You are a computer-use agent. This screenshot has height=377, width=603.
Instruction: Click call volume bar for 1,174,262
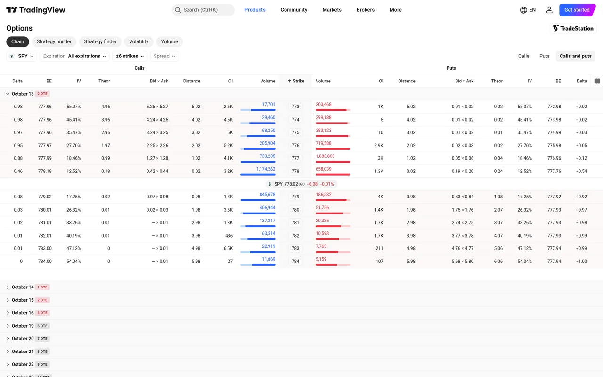tap(258, 175)
